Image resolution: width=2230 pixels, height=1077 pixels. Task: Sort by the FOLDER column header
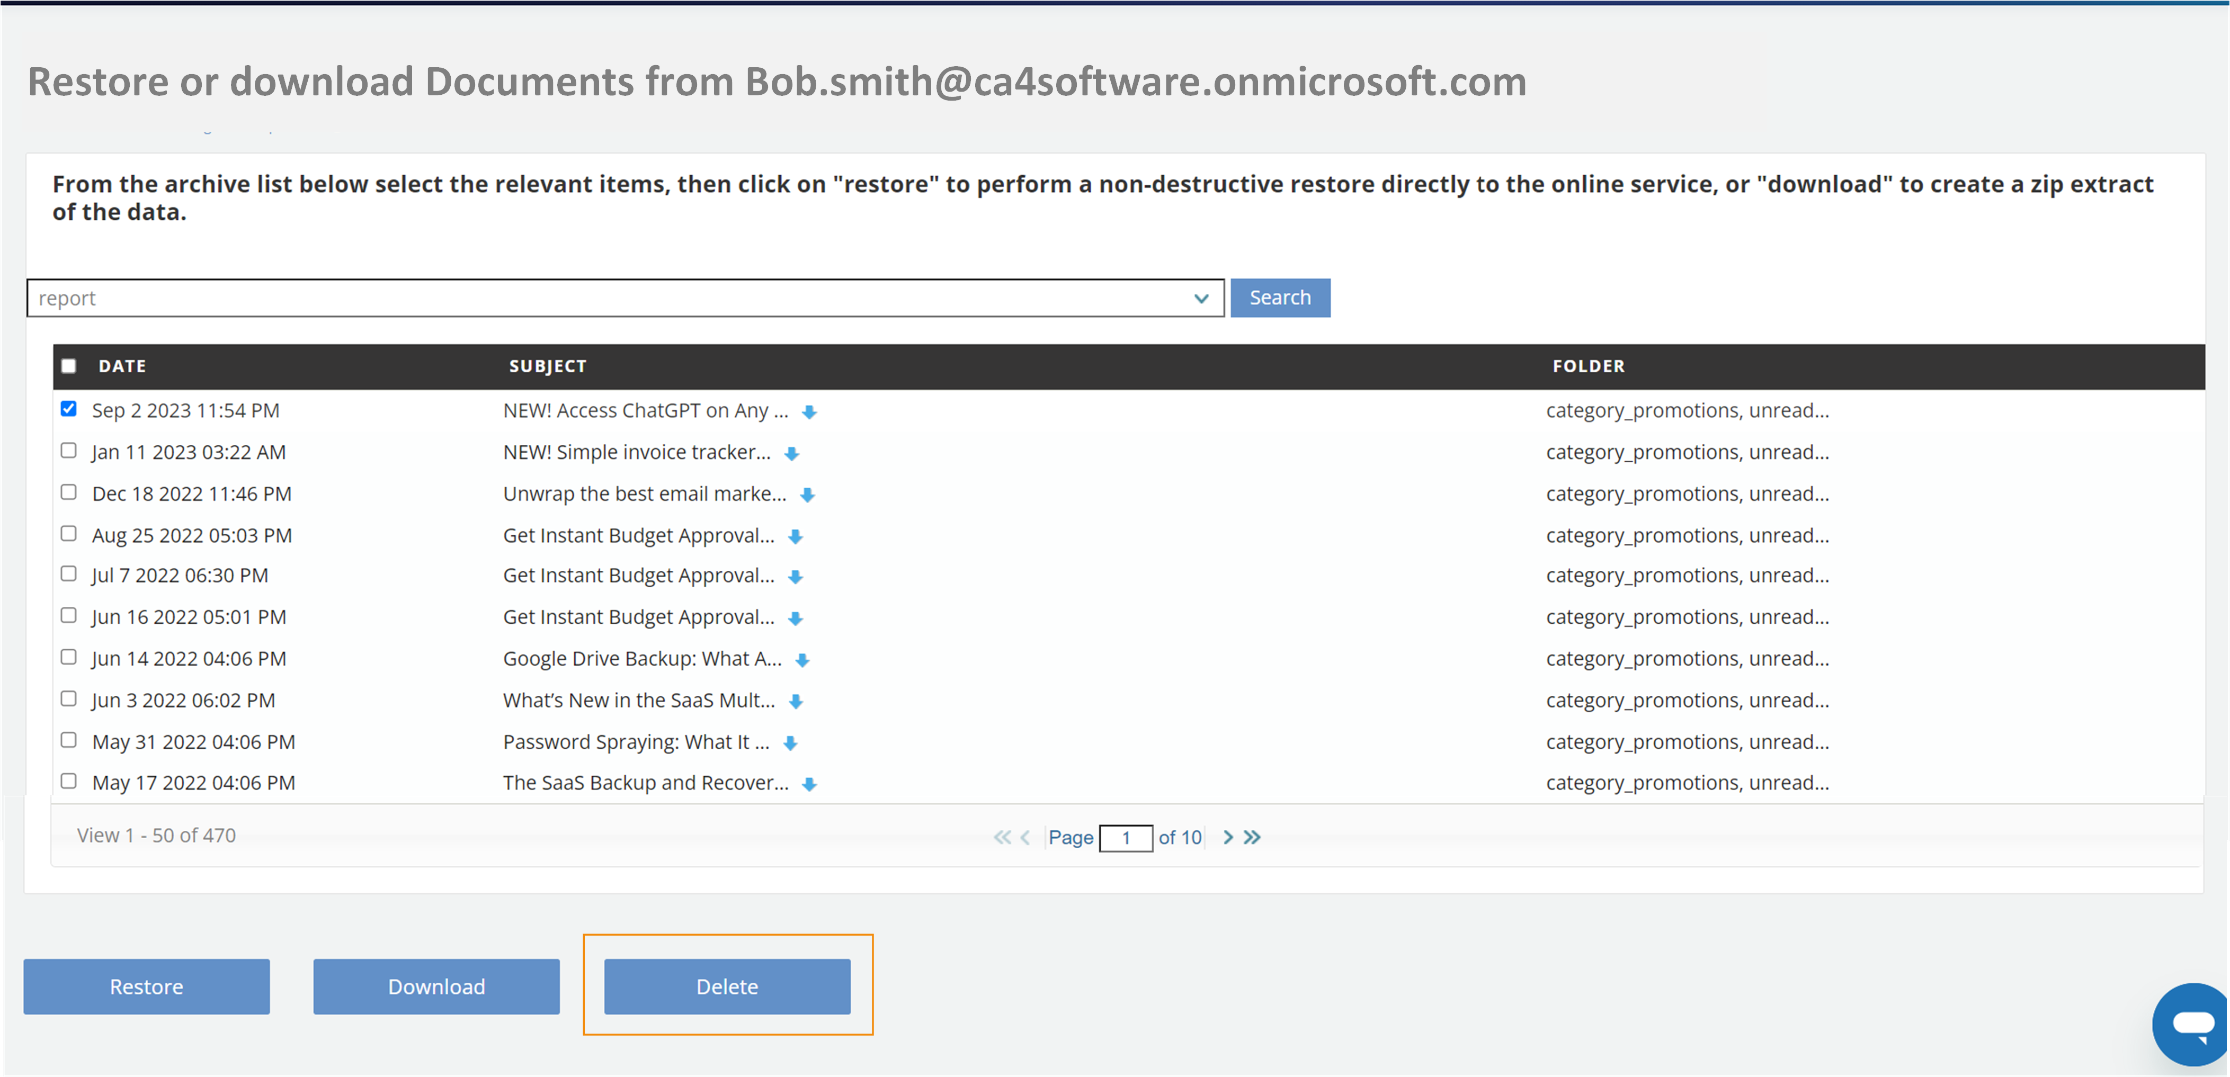(1587, 366)
